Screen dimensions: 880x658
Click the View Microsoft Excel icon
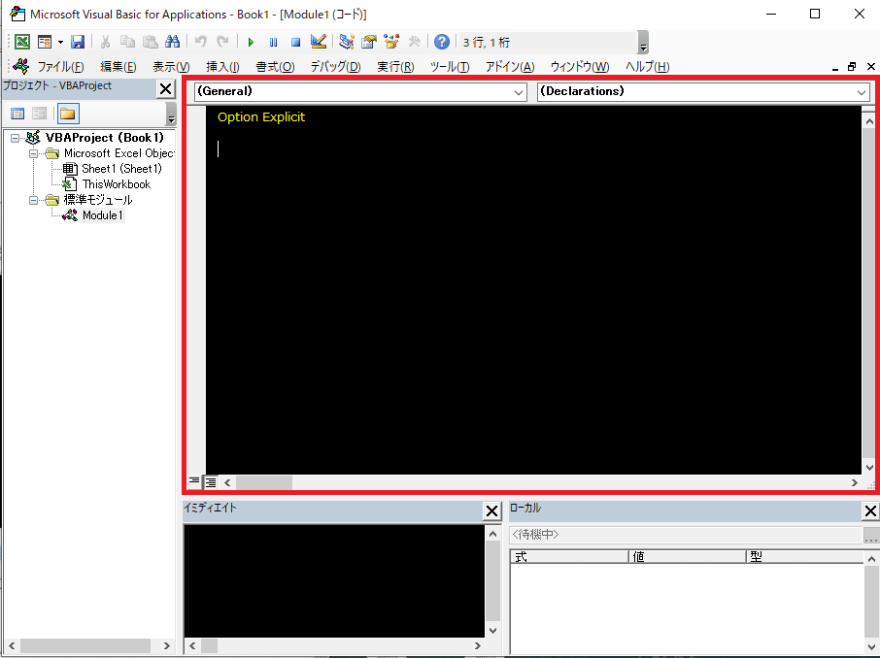point(22,42)
